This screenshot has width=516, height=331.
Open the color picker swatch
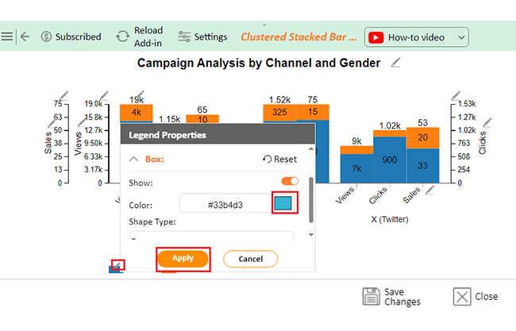coord(283,203)
